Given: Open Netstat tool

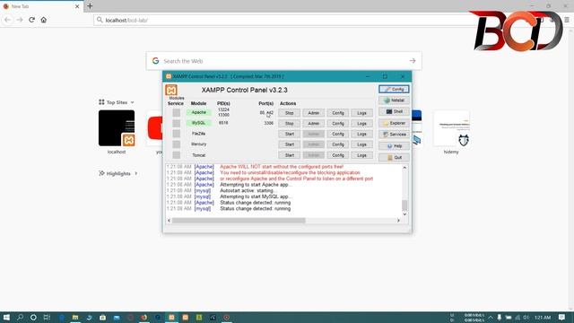Looking at the screenshot, I should click(x=394, y=100).
